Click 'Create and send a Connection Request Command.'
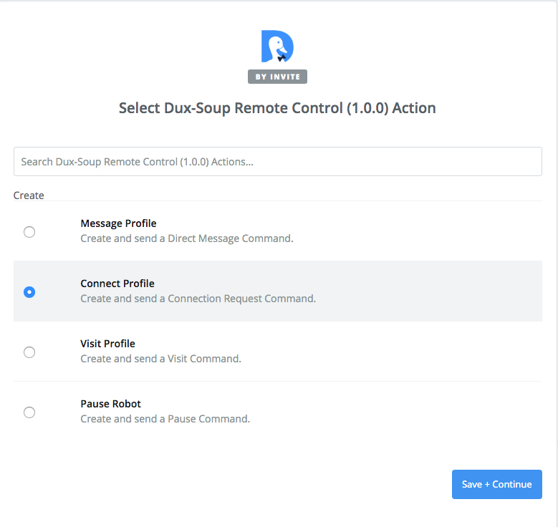558x527 pixels. click(x=198, y=299)
